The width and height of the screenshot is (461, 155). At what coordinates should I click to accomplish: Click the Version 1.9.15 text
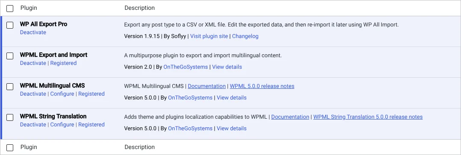click(x=142, y=36)
